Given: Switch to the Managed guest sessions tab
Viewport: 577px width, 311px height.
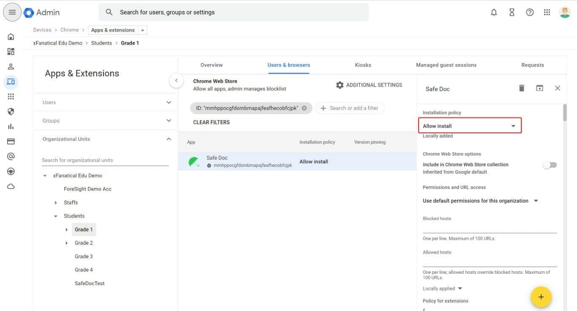Looking at the screenshot, I should (446, 65).
